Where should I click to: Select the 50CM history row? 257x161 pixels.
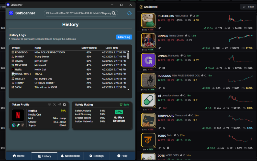[x=69, y=87]
